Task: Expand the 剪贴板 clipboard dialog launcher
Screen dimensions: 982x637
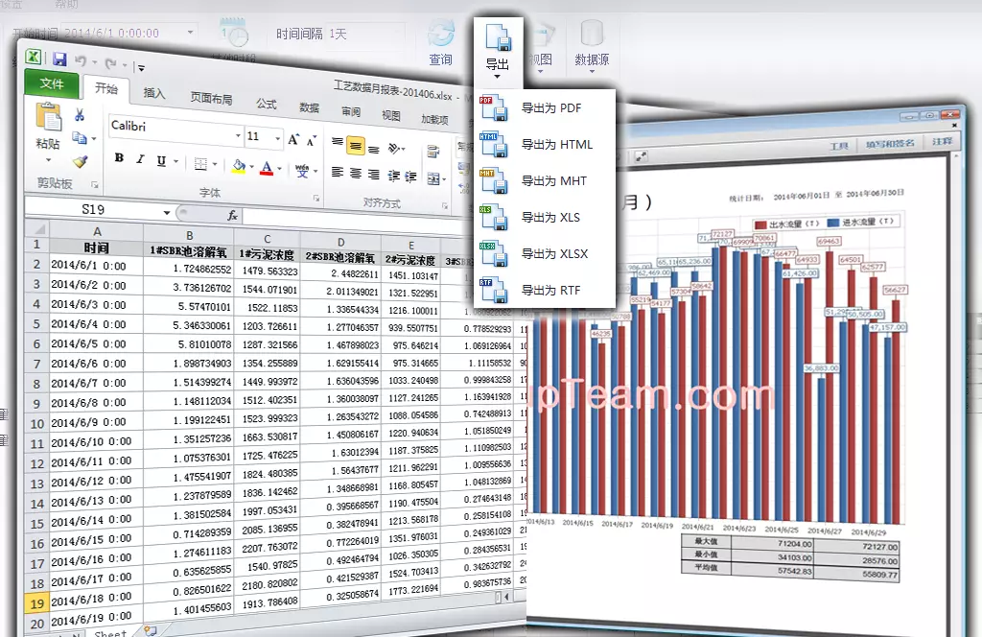Action: coord(95,185)
